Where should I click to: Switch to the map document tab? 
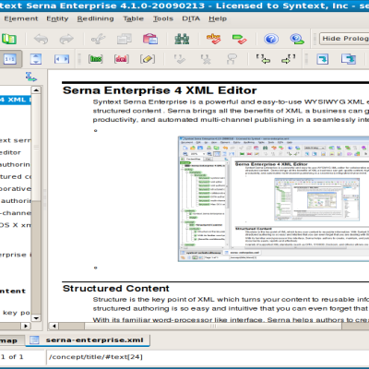(x=12, y=340)
